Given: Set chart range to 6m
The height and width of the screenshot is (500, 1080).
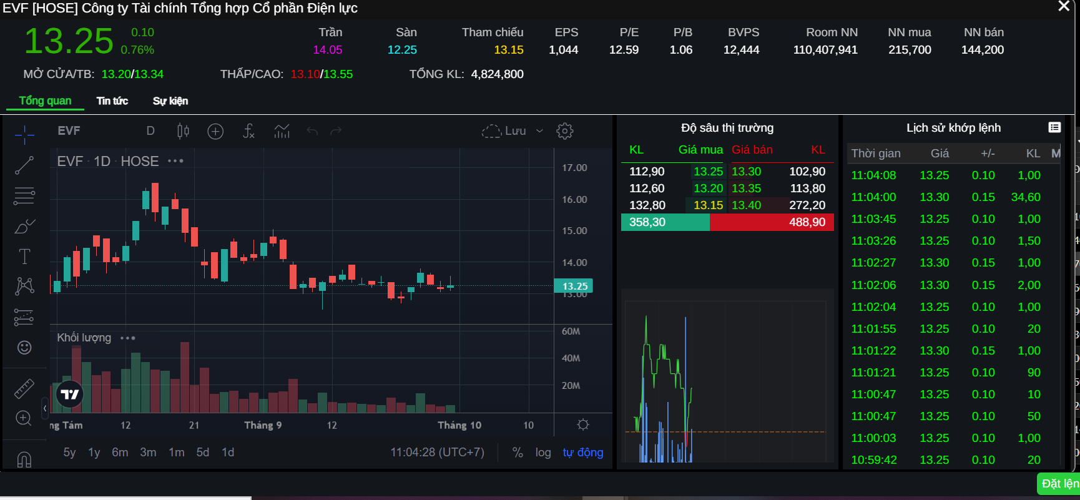Looking at the screenshot, I should pyautogui.click(x=120, y=453).
